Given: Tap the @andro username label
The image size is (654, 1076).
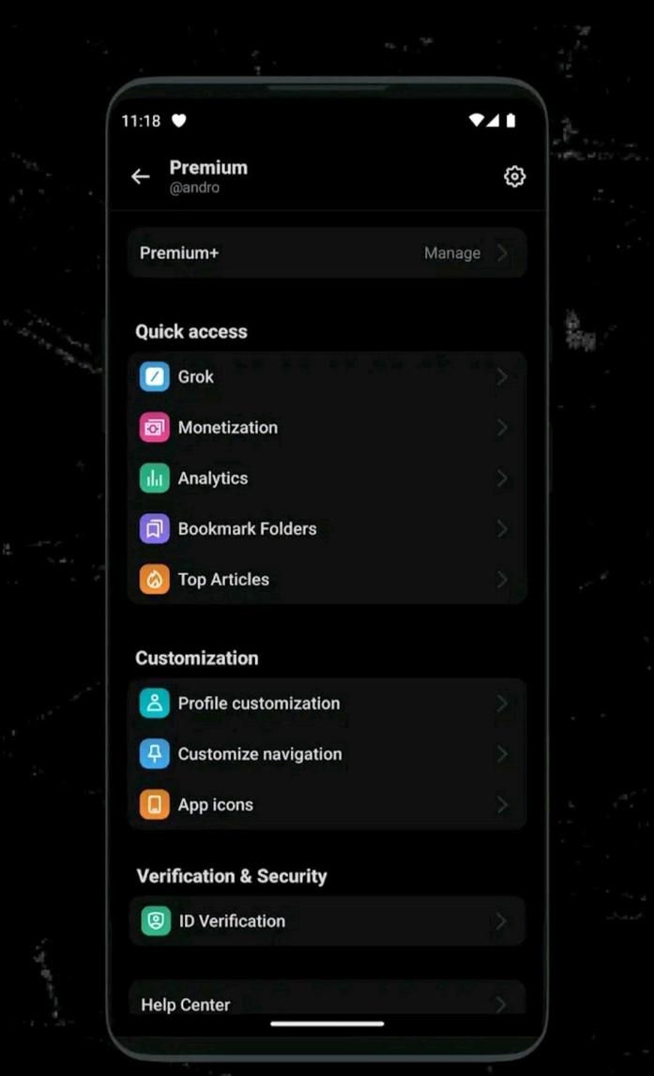Looking at the screenshot, I should pyautogui.click(x=191, y=186).
